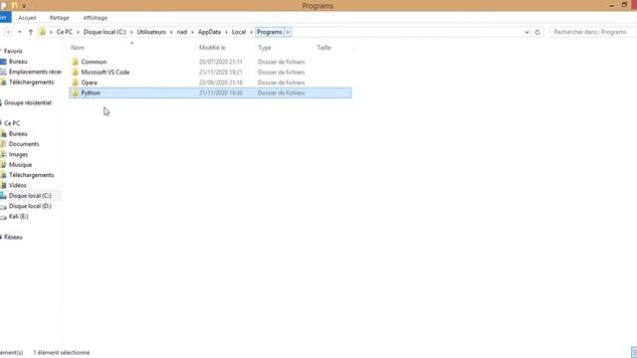The image size is (637, 358).
Task: Click status text 1 élément sélectionné
Action: [62, 353]
